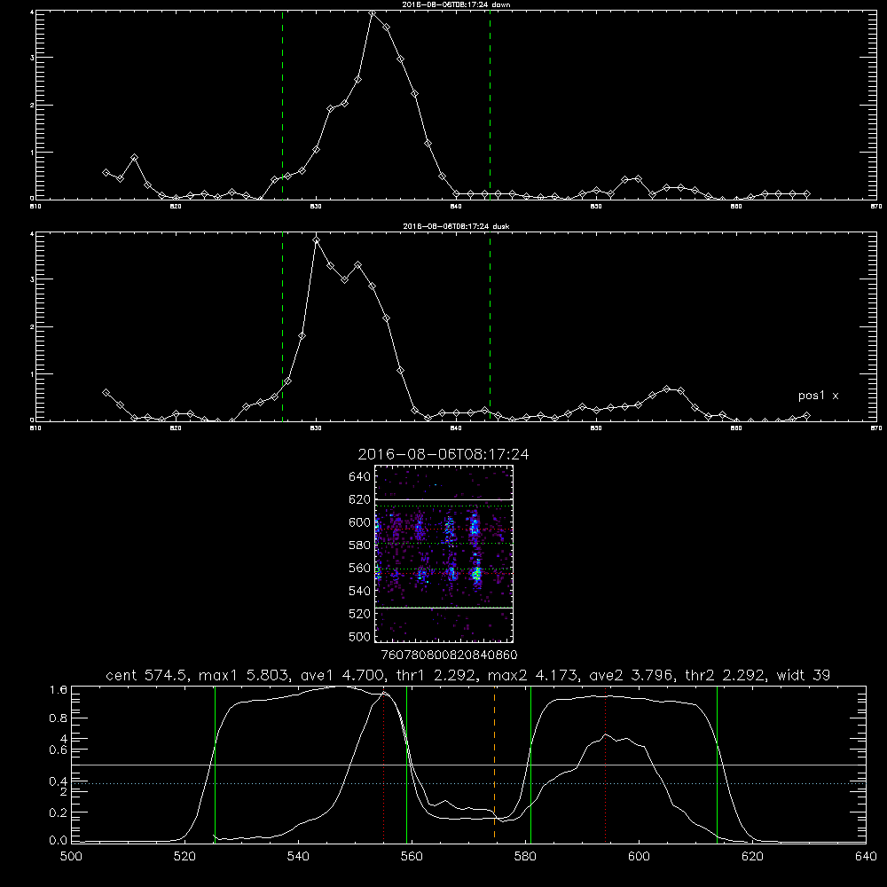Click left green dashed line in dusk plot
This screenshot has height=887, width=887.
point(282,327)
